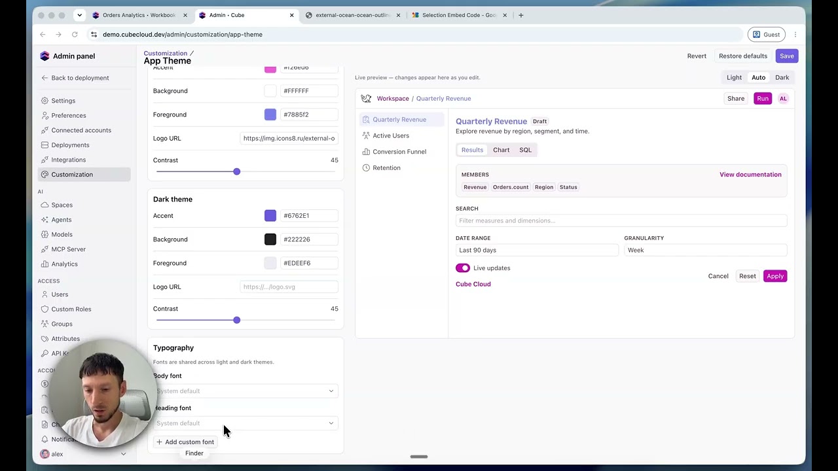The height and width of the screenshot is (471, 838).
Task: Click the Cube logo in Admin panel header
Action: tap(45, 56)
